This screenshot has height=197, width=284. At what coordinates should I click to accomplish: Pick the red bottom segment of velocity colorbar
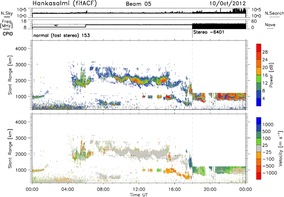(x=259, y=176)
